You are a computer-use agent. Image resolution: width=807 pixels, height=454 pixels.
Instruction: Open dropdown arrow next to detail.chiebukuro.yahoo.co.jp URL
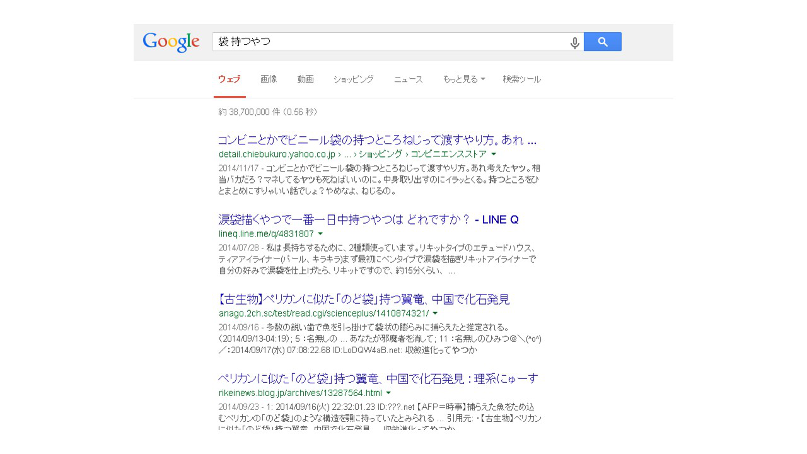[x=494, y=154]
